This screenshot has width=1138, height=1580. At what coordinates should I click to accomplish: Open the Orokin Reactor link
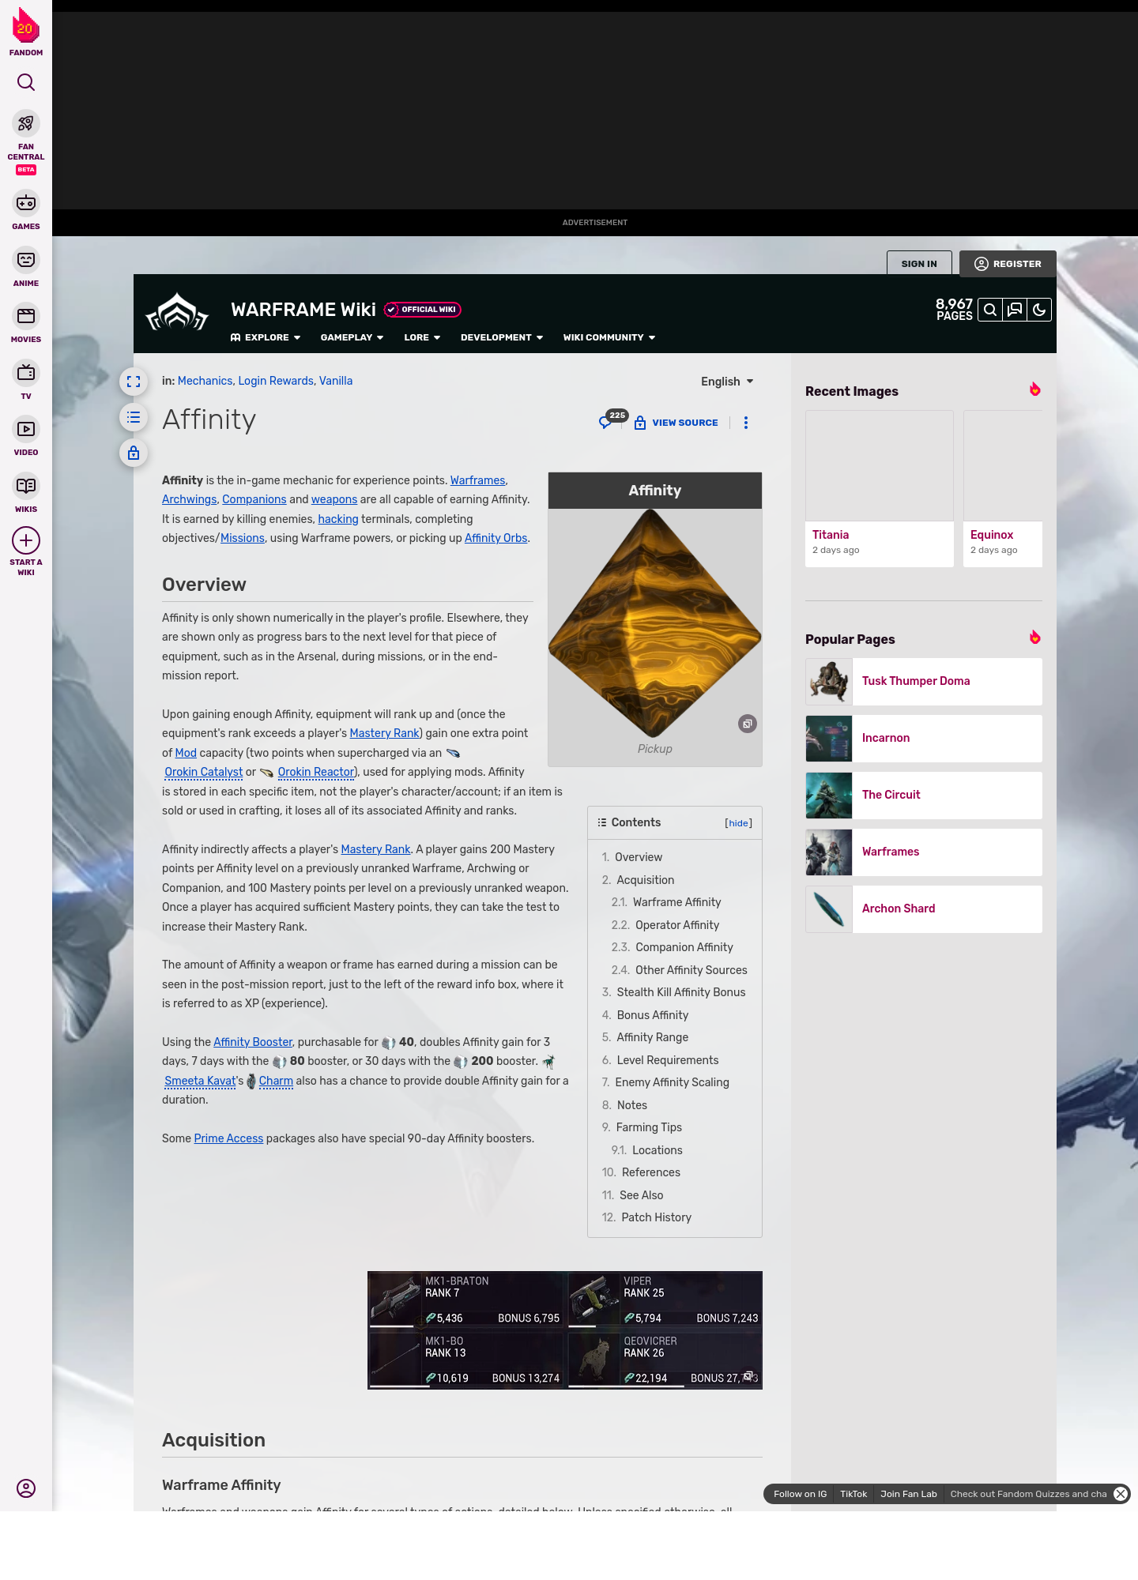point(316,772)
